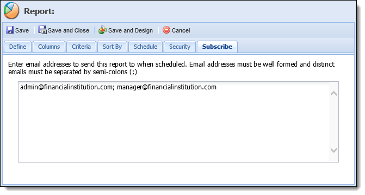
Task: Open the Criteria tab
Action: click(81, 47)
